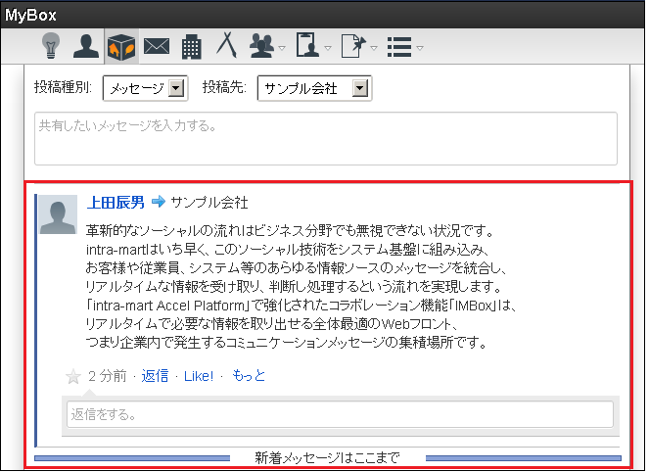Open the 投稿種別 メッセージ dropdown
This screenshot has height=472, width=649.
pyautogui.click(x=145, y=88)
